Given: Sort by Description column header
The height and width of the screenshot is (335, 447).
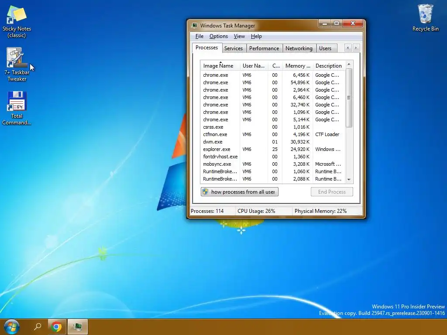Looking at the screenshot, I should [329, 66].
